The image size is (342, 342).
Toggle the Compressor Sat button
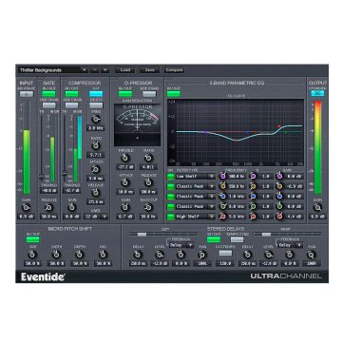[96, 94]
